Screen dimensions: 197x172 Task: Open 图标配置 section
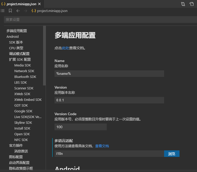tap(16, 157)
